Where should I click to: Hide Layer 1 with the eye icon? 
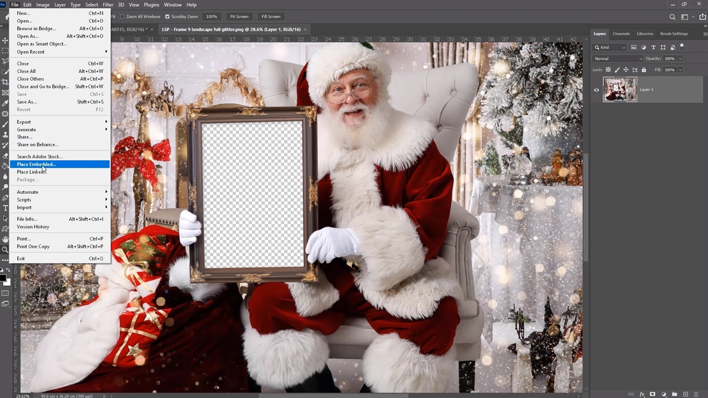click(x=596, y=90)
